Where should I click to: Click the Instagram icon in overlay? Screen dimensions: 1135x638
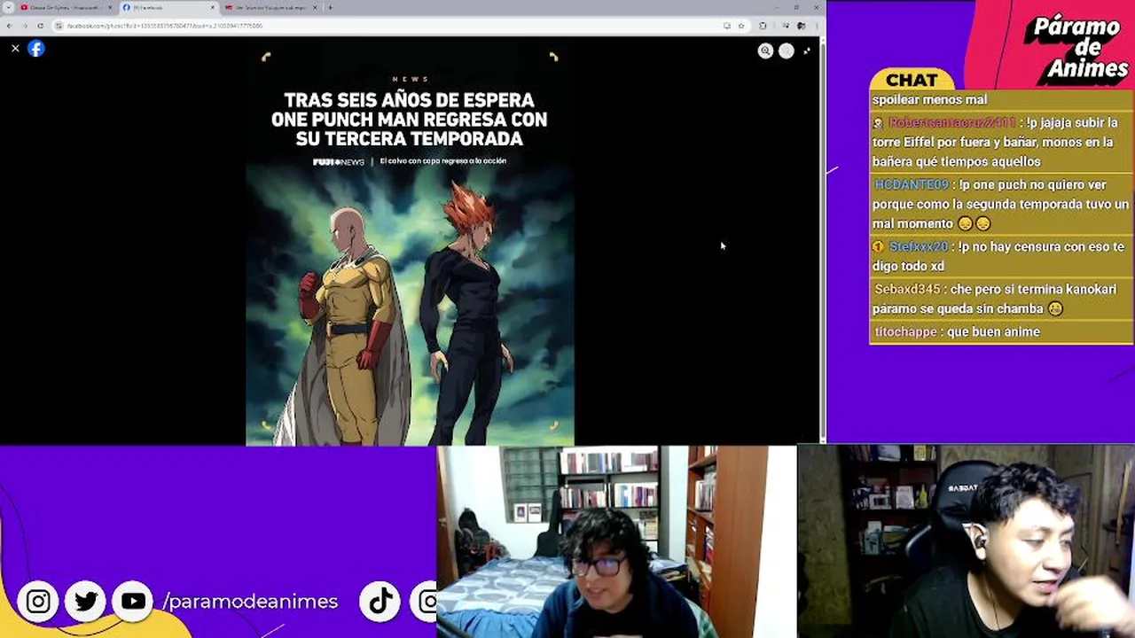click(38, 602)
